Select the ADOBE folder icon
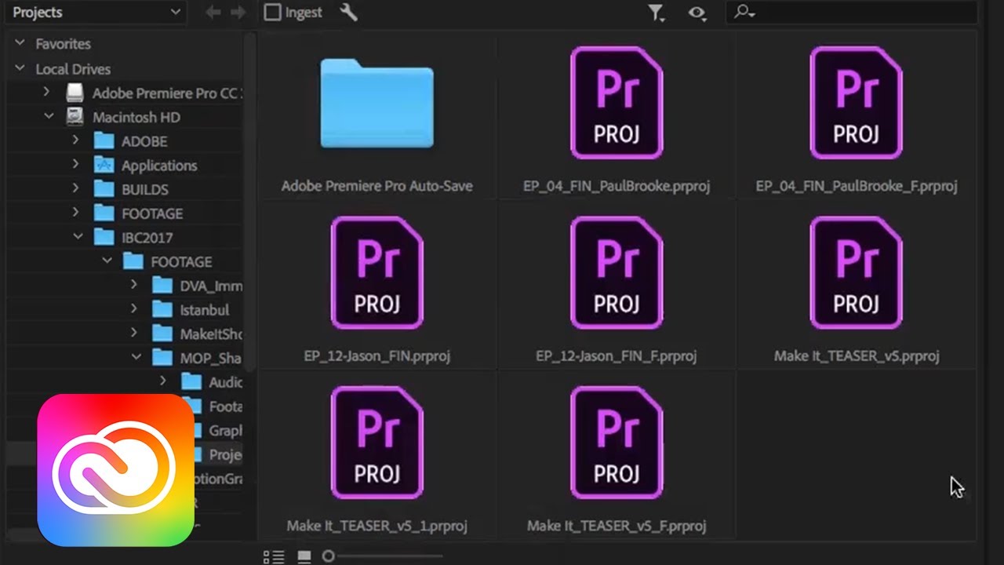1004x565 pixels. [x=104, y=141]
